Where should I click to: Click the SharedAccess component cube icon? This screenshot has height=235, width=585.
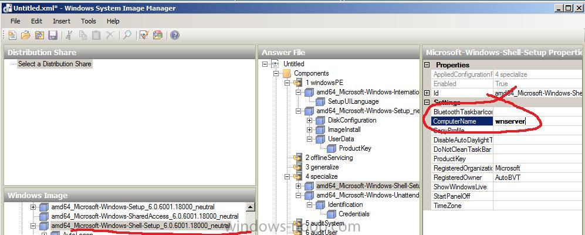click(44, 216)
